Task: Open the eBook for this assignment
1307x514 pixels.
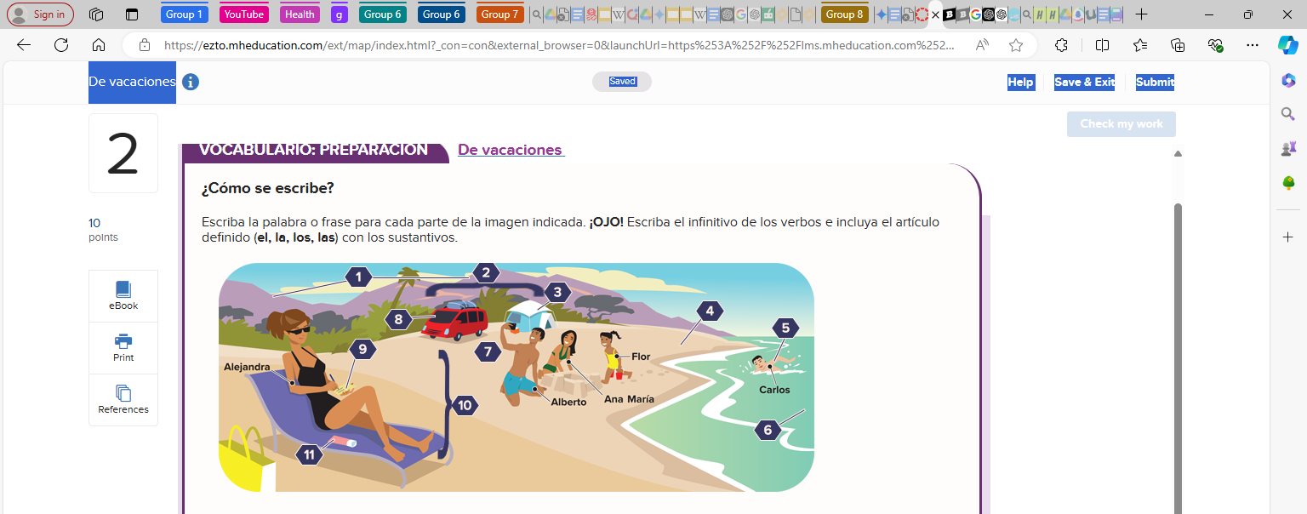Action: (x=123, y=295)
